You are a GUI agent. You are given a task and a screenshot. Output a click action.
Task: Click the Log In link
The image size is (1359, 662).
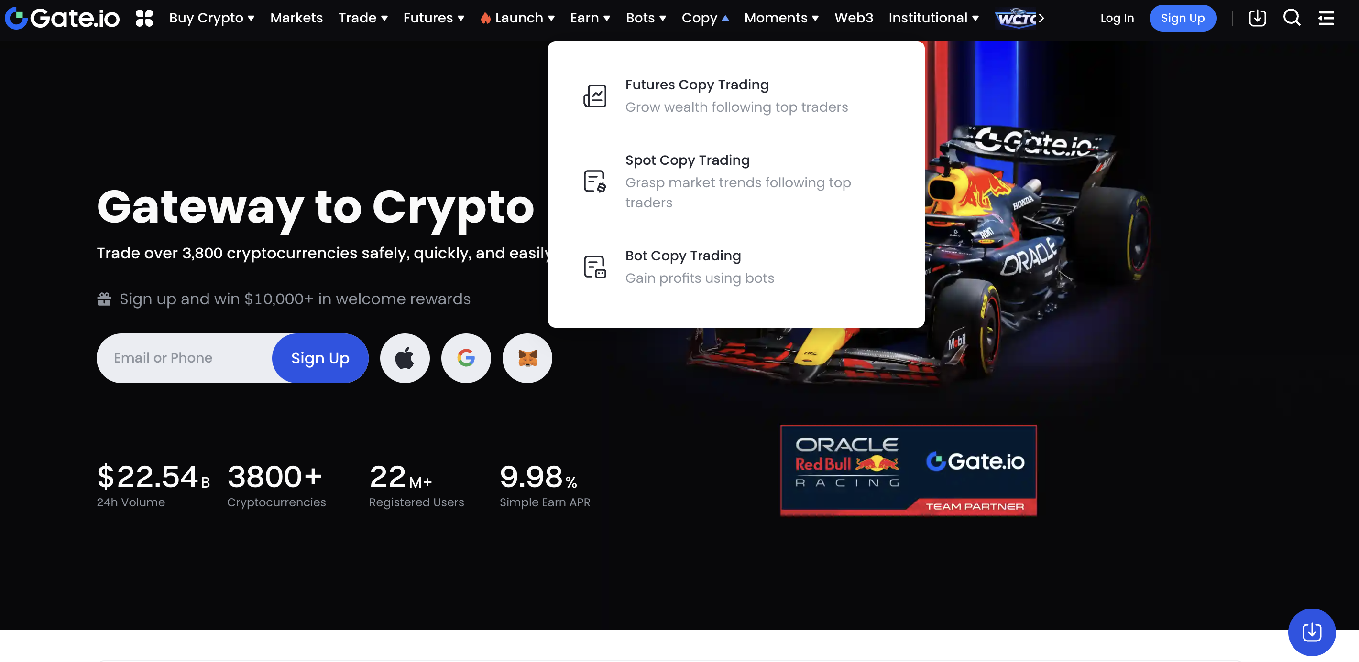point(1117,18)
